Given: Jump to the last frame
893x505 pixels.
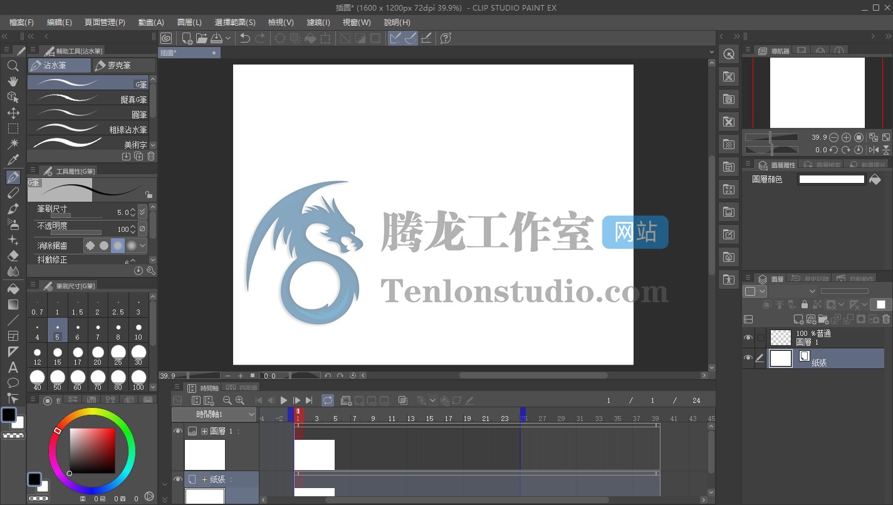Looking at the screenshot, I should tap(310, 400).
